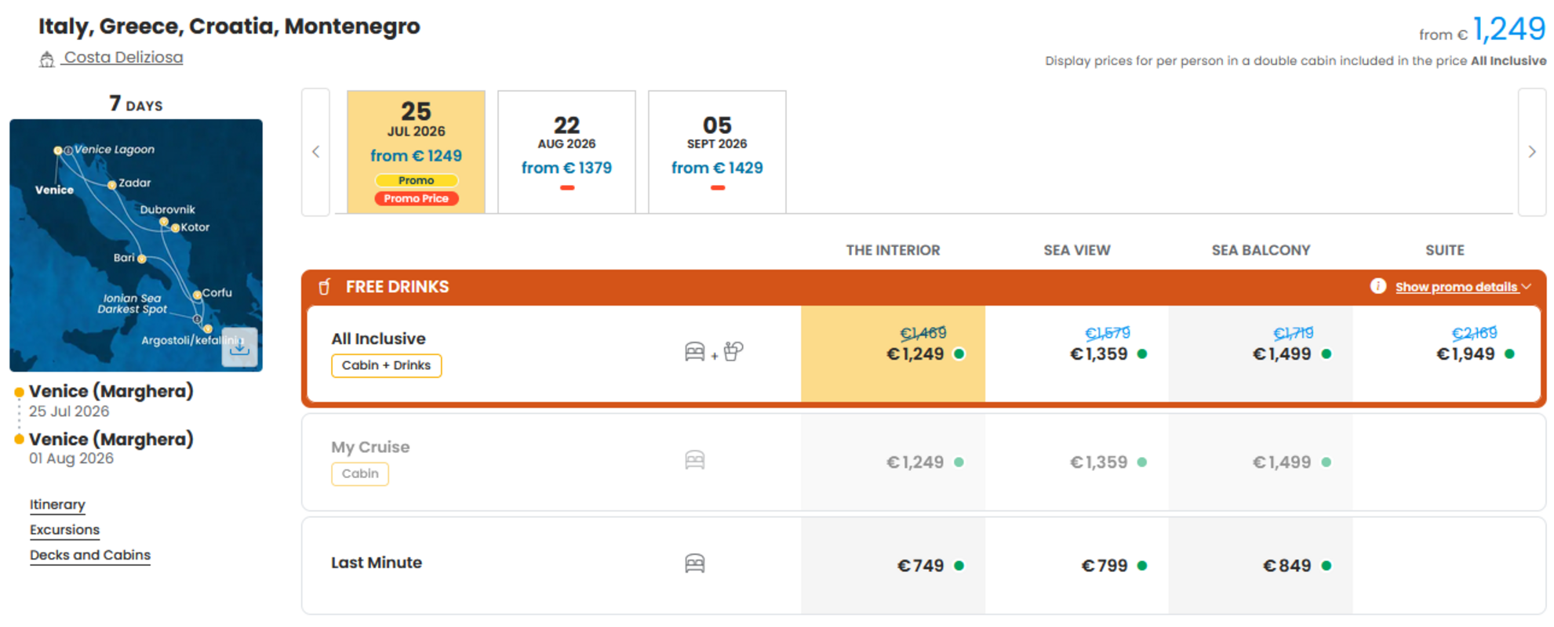1554x627 pixels.
Task: Open the Itinerary link
Action: point(57,505)
